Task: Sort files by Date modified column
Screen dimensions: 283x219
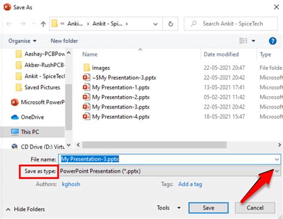Action: pyautogui.click(x=221, y=54)
